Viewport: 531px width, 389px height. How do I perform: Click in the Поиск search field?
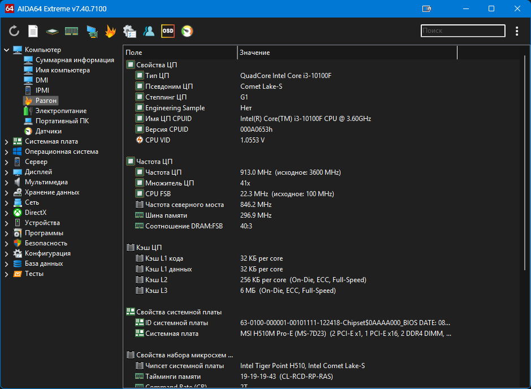pos(463,31)
